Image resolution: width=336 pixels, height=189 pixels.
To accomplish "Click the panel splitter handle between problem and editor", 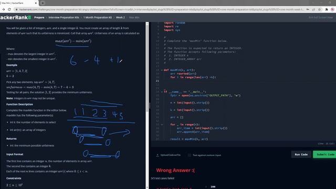I will pos(150,106).
